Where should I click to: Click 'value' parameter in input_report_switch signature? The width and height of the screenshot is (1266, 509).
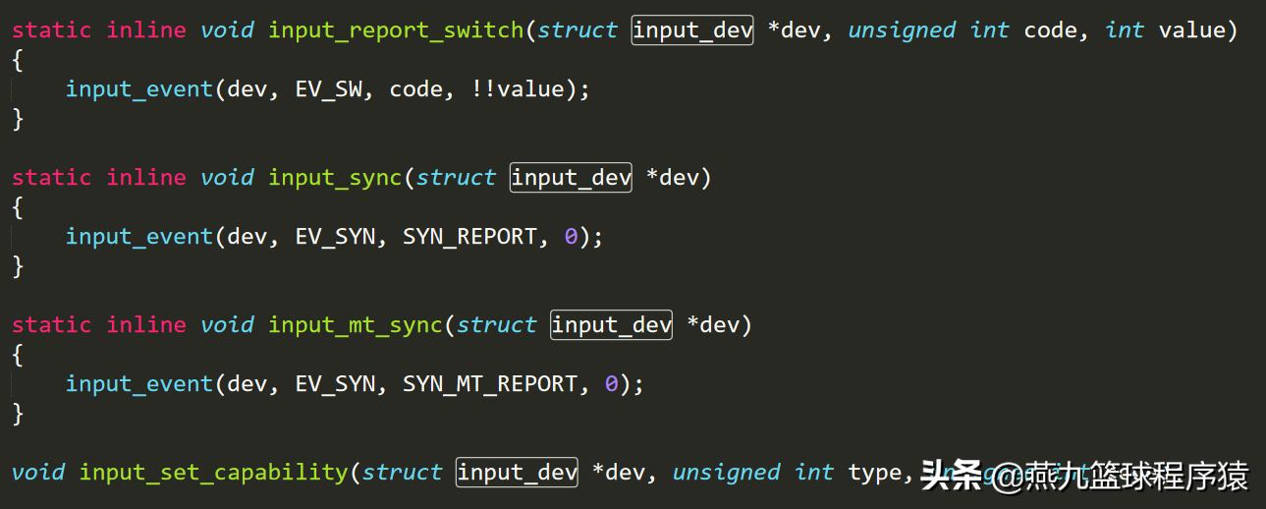(1192, 30)
